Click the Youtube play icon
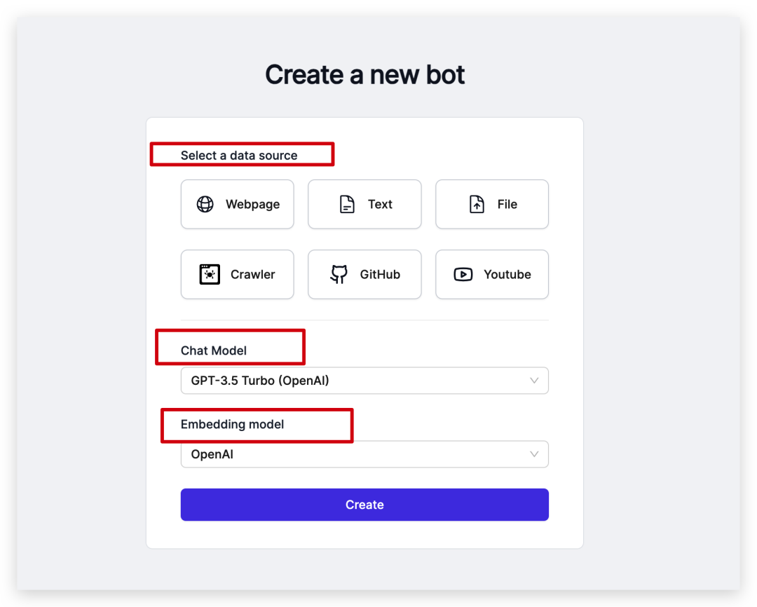Viewport: 757px width, 607px height. pos(463,274)
